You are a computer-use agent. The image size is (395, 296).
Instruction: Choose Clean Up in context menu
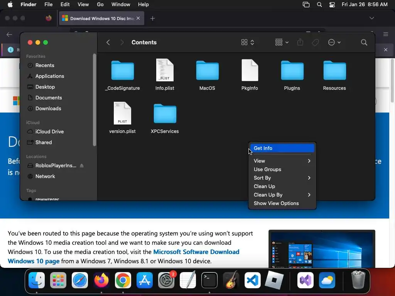(282, 186)
